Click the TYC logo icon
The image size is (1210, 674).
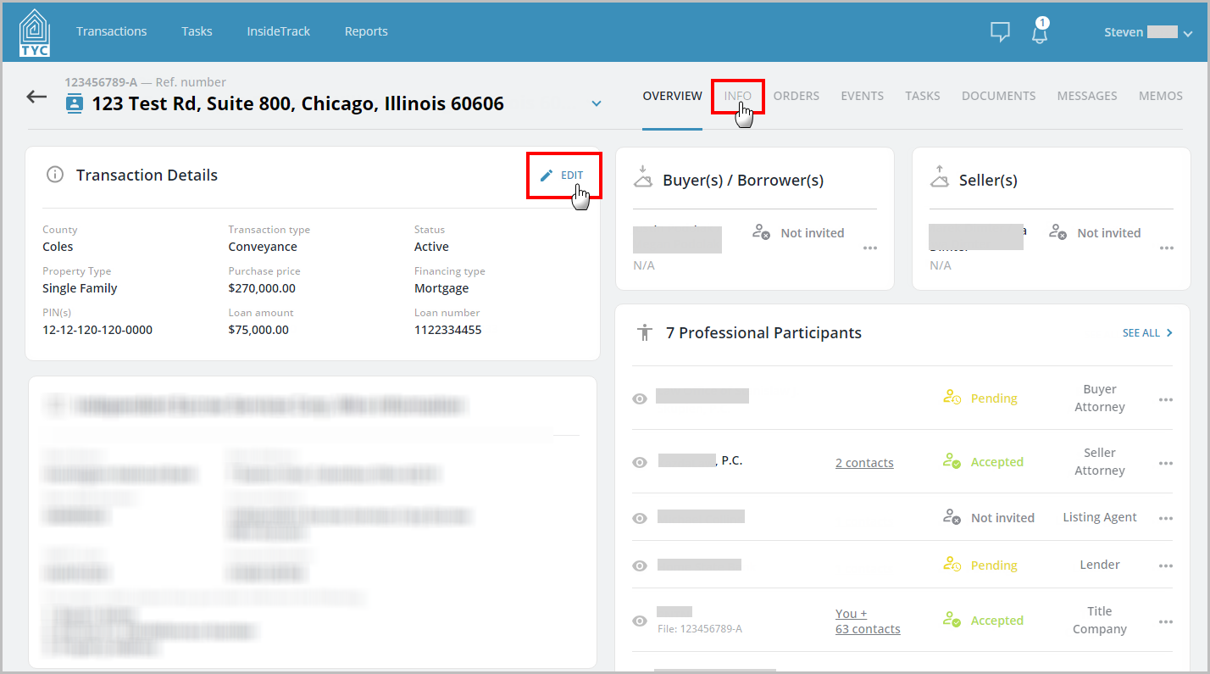pos(34,31)
